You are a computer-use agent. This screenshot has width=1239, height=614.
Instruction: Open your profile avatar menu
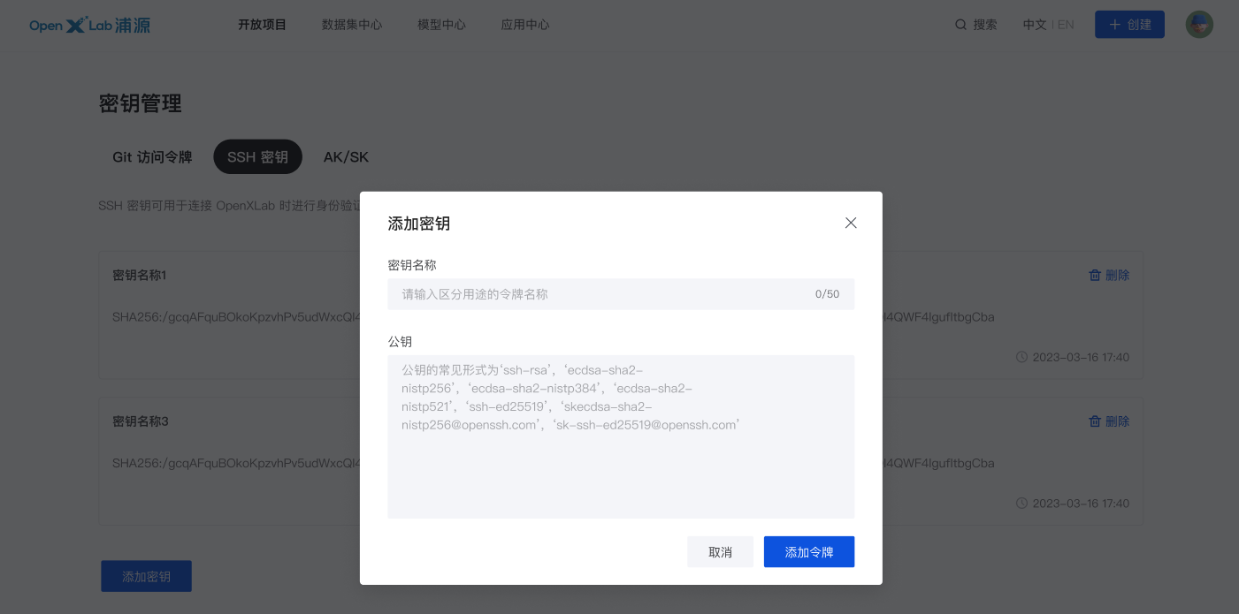pyautogui.click(x=1199, y=25)
